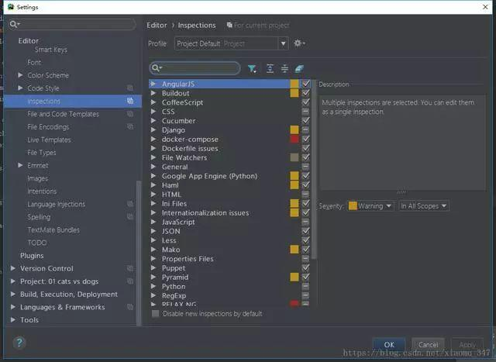Click project icon beside Spelling

130,217
